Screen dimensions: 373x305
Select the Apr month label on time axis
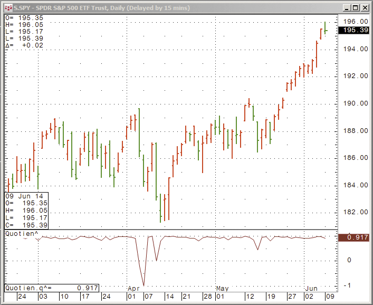(x=134, y=289)
